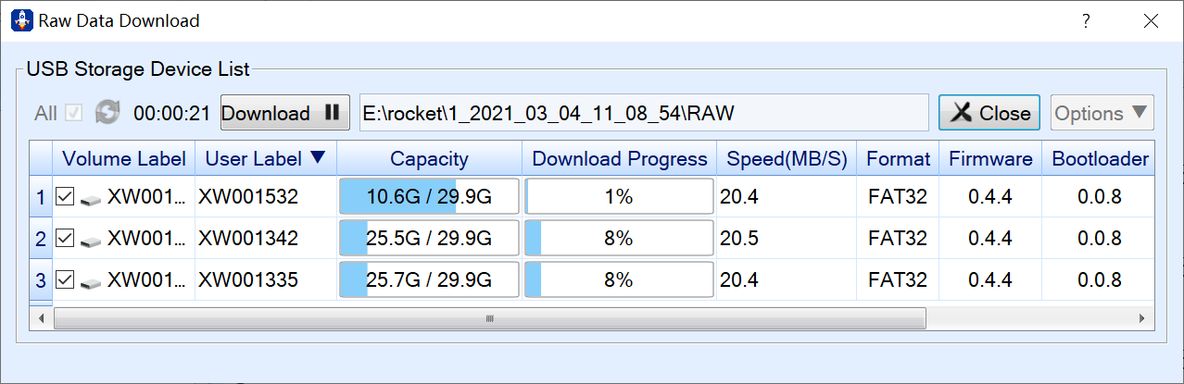Screen dimensions: 1184x384
Task: Click the Close button with X icon
Action: (989, 113)
